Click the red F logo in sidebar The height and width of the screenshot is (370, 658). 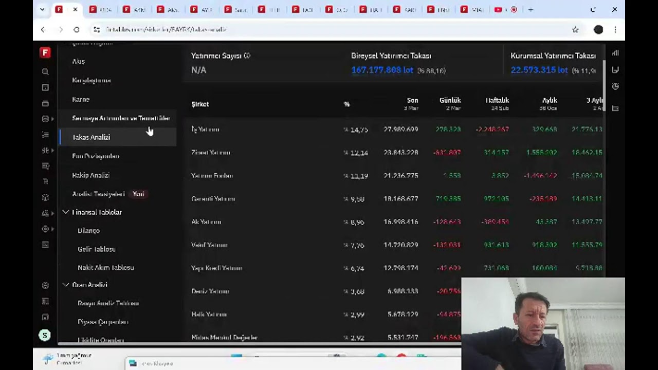tap(45, 53)
